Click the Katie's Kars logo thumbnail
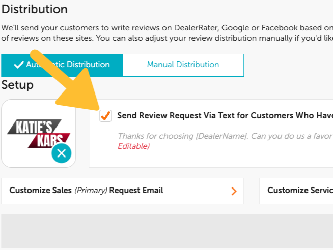The height and width of the screenshot is (250, 333). (x=38, y=132)
